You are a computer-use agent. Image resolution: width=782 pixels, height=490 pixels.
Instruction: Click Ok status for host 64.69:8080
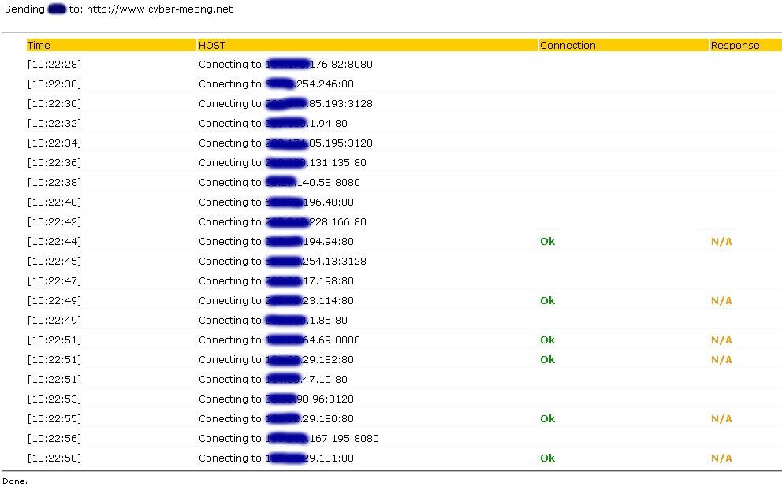(547, 340)
